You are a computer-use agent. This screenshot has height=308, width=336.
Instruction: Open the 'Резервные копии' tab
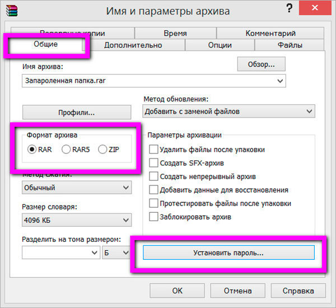coord(72,33)
